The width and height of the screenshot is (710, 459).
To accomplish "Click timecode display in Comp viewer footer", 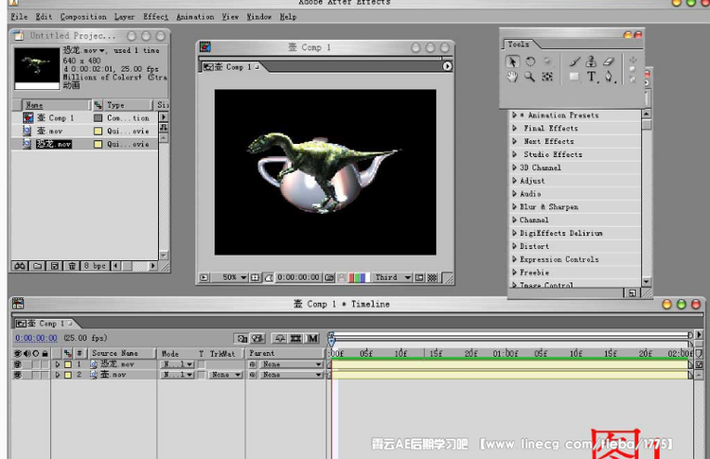I will [299, 277].
